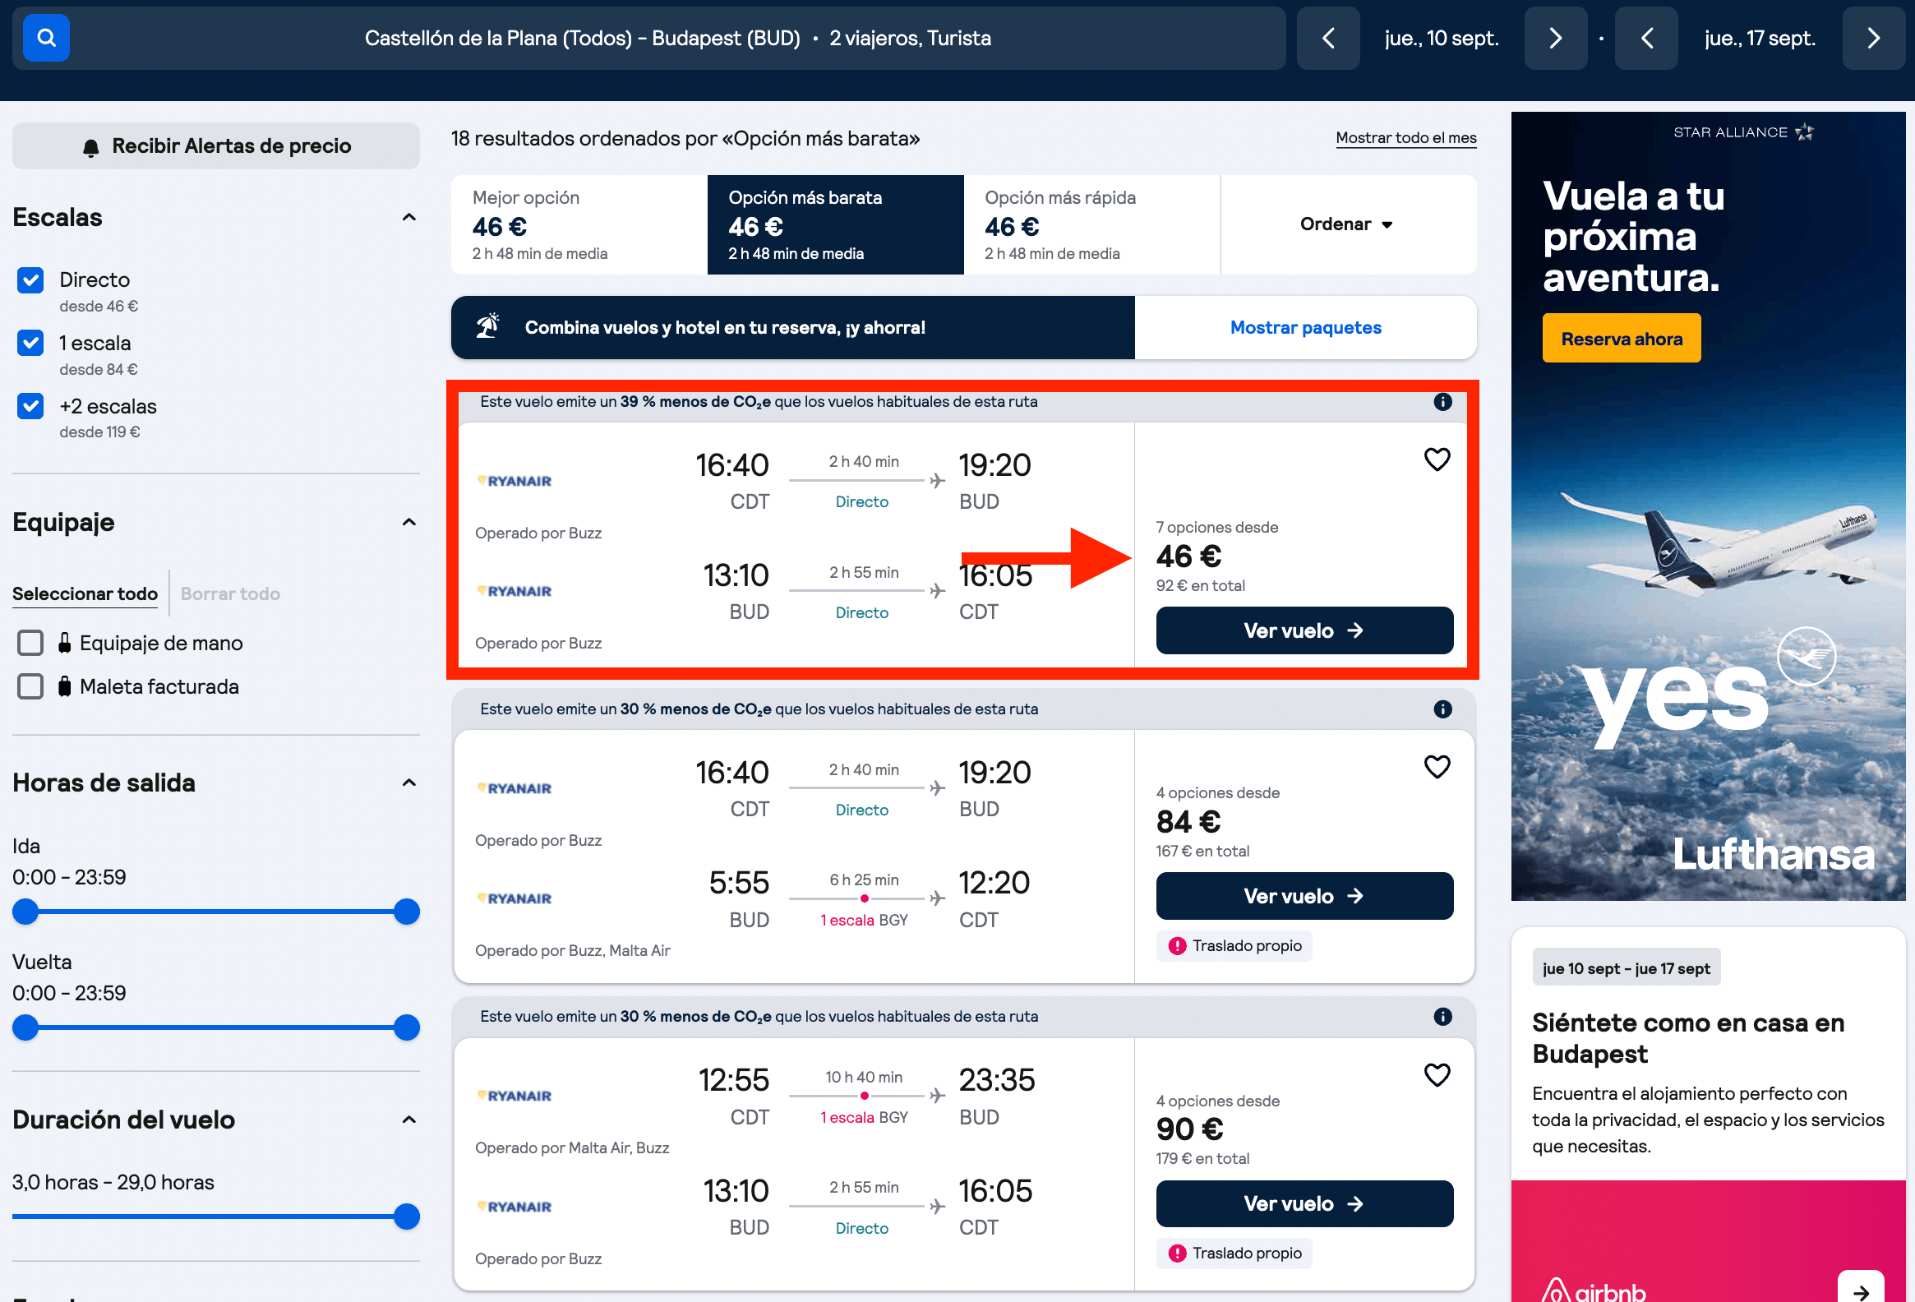
Task: Click the Operado por Buzz, Malta Air text
Action: pos(573,950)
